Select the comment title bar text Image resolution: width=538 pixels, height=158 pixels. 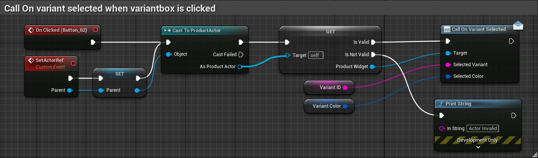click(x=110, y=8)
